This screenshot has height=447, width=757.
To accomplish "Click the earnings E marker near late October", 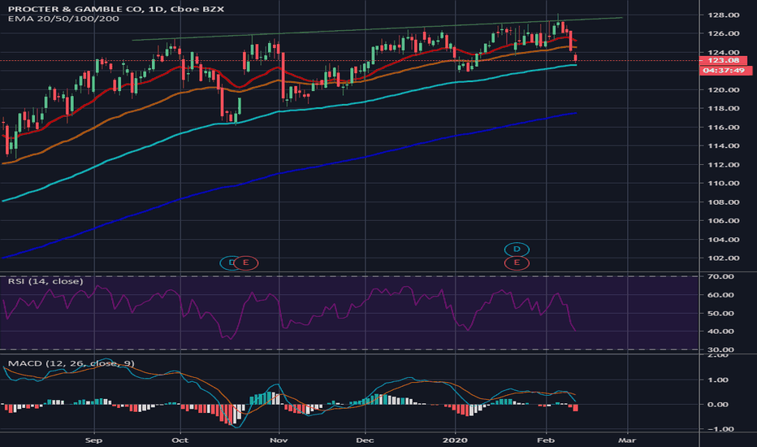I will (246, 263).
